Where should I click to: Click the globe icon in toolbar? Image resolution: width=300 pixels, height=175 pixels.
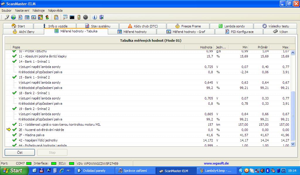tap(13, 17)
